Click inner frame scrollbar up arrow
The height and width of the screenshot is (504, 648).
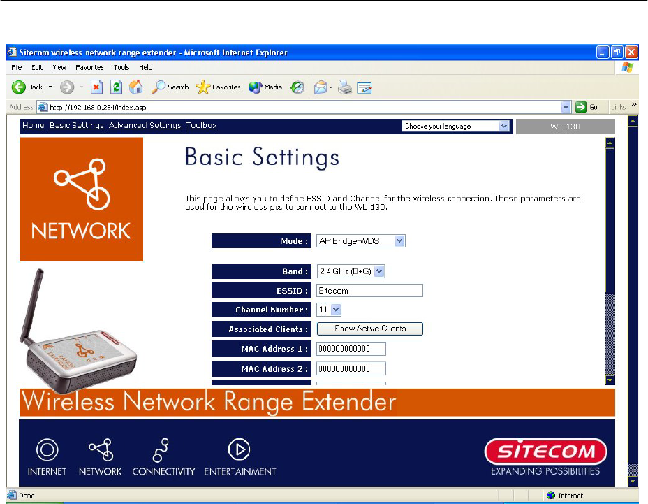coord(610,143)
